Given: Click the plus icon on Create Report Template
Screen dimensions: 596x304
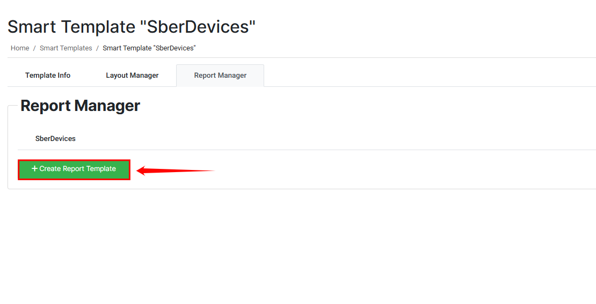Looking at the screenshot, I should click(35, 169).
